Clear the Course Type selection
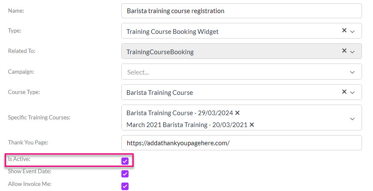Screen dimensions: 373x191 tap(344, 92)
